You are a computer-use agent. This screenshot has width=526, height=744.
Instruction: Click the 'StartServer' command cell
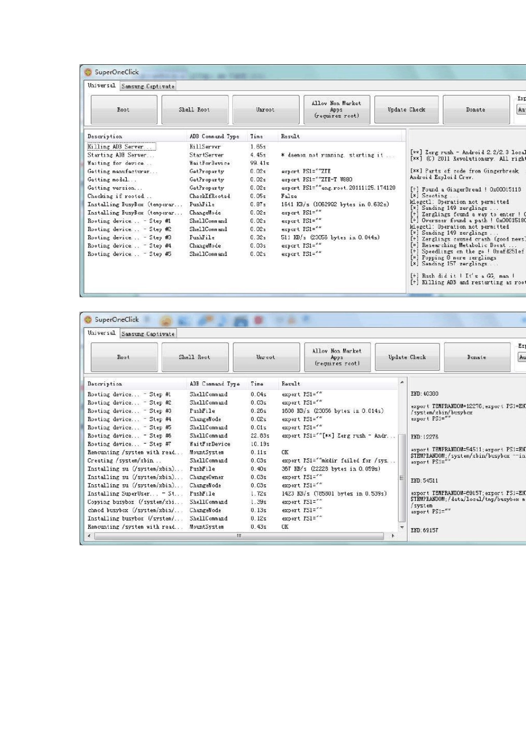click(207, 155)
